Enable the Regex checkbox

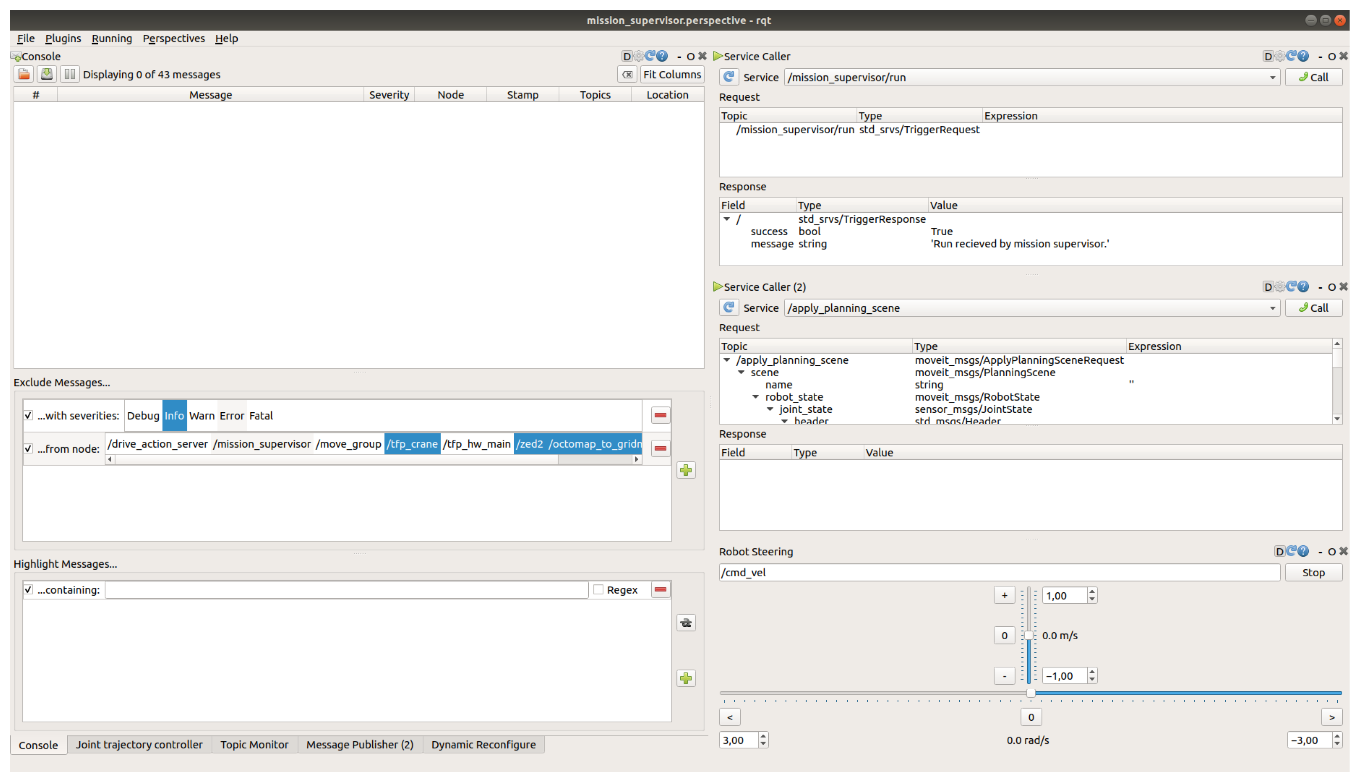pyautogui.click(x=598, y=589)
